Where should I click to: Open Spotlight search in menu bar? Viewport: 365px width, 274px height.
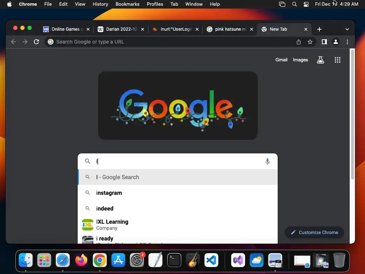(x=294, y=4)
